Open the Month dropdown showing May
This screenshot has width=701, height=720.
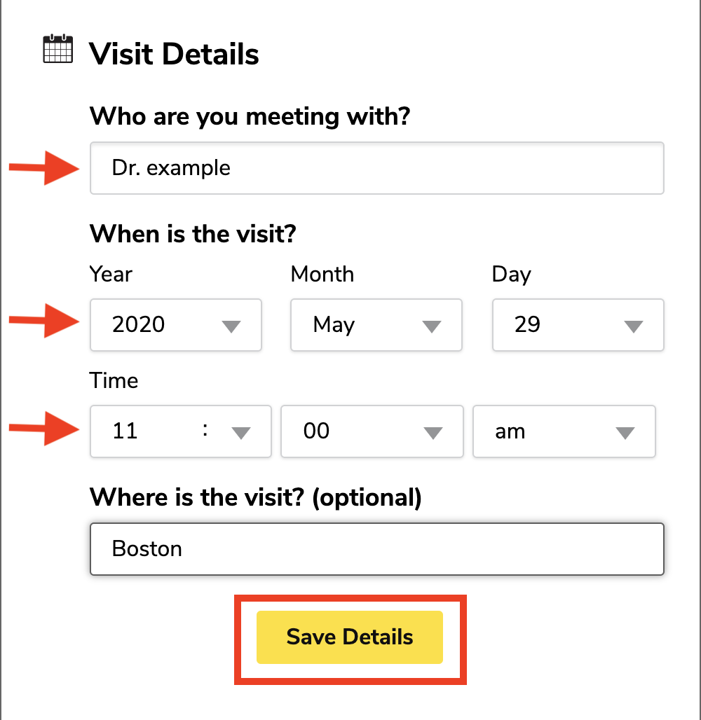pyautogui.click(x=376, y=325)
